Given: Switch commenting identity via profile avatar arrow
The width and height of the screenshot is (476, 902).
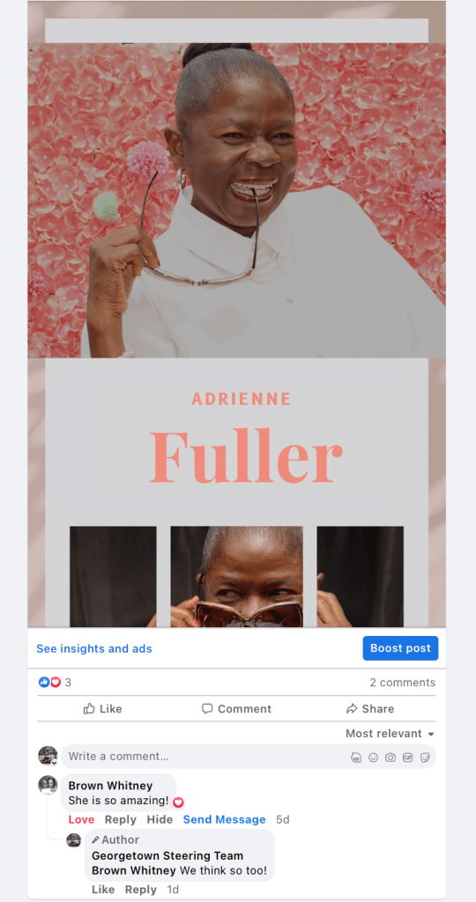Looking at the screenshot, I should (x=54, y=762).
